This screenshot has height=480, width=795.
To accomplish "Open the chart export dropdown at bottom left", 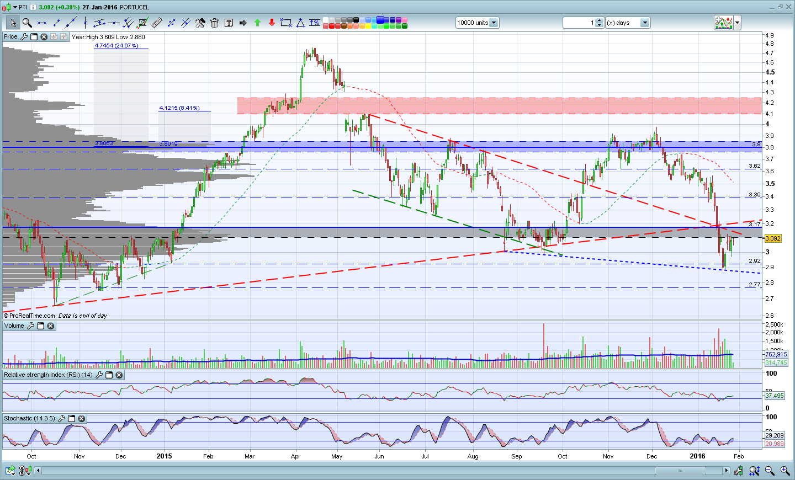I will 10,471.
